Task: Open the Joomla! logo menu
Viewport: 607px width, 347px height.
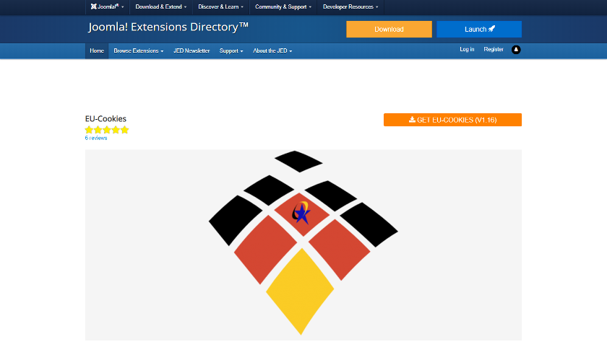Action: pyautogui.click(x=107, y=7)
